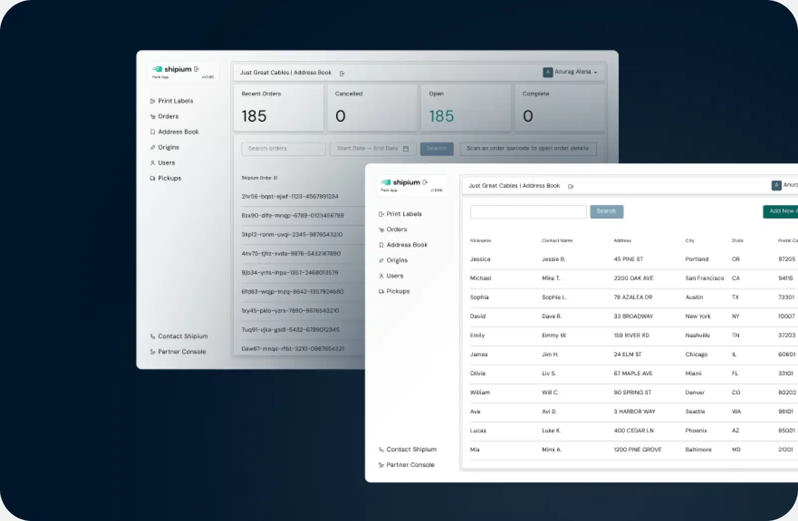This screenshot has height=521, width=798.
Task: Click the Users icon in the back window sidebar
Action: pyautogui.click(x=153, y=163)
